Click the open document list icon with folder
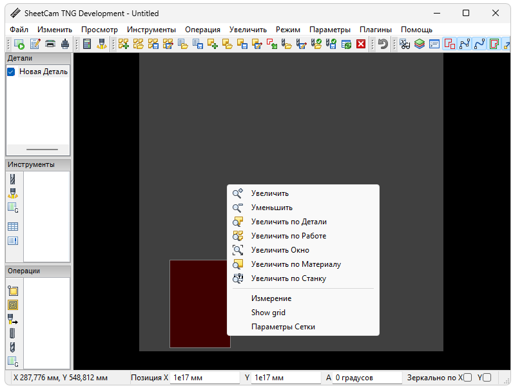Screen dimensions: 513x388 point(183,44)
